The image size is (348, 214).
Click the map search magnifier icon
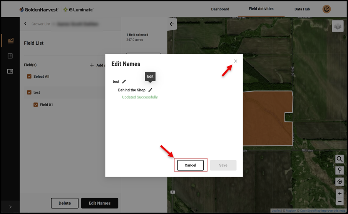click(340, 159)
